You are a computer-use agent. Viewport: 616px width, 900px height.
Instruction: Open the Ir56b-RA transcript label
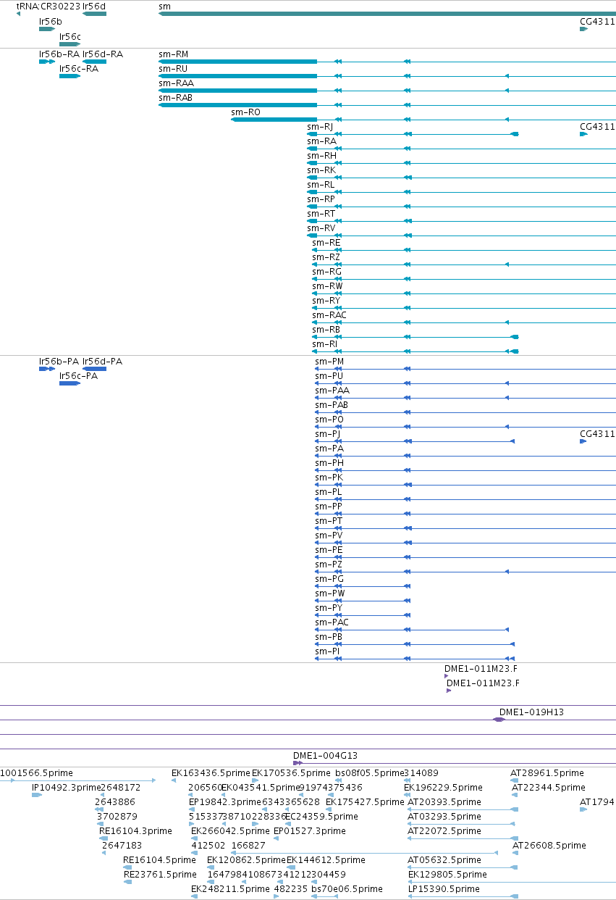59,54
